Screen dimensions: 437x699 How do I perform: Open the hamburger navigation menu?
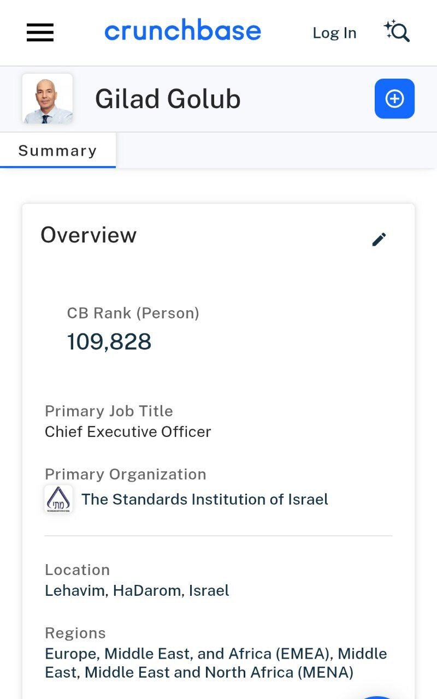click(x=40, y=33)
